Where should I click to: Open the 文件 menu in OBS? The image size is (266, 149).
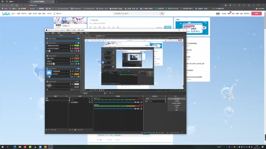[48, 33]
